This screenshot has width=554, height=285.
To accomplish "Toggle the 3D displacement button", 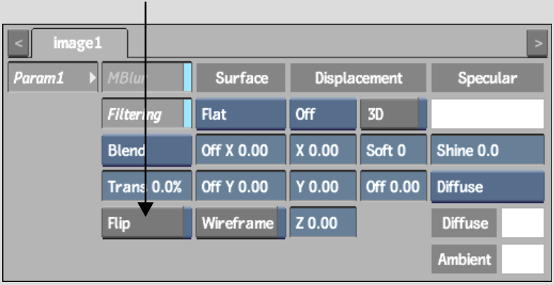I will (393, 114).
